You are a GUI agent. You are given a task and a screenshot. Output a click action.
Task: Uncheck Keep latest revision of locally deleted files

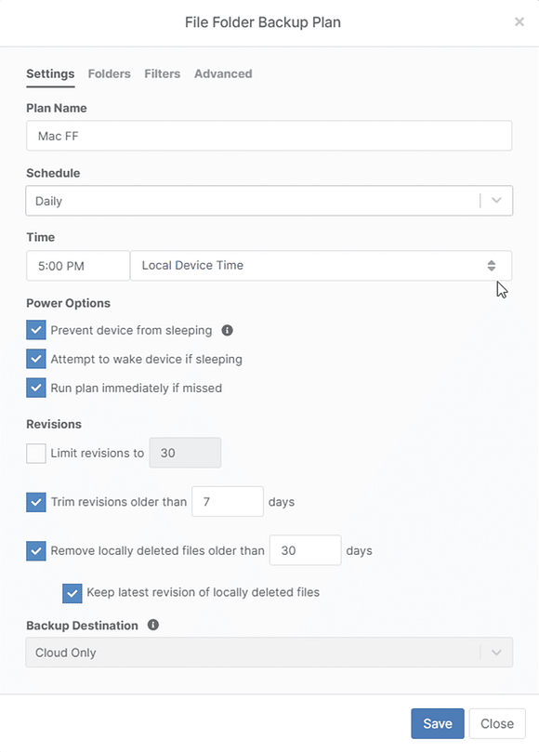pos(72,592)
